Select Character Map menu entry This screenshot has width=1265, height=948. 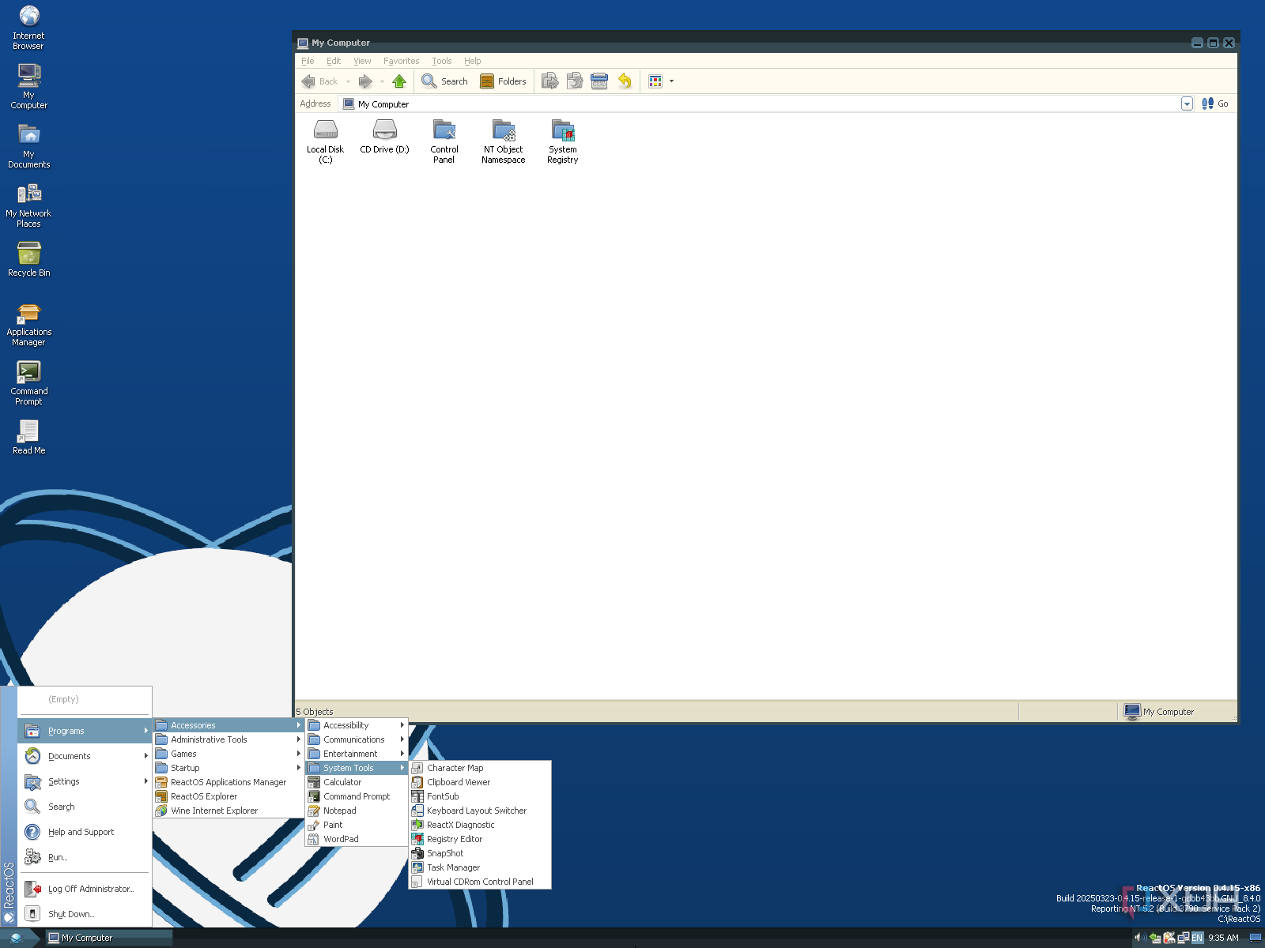479,768
